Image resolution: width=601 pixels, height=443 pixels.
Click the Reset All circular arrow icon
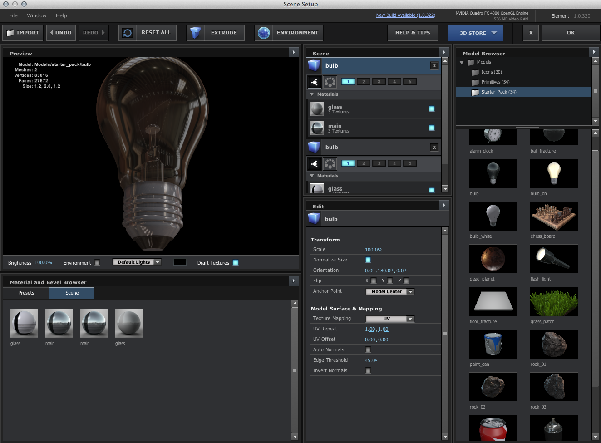tap(128, 33)
